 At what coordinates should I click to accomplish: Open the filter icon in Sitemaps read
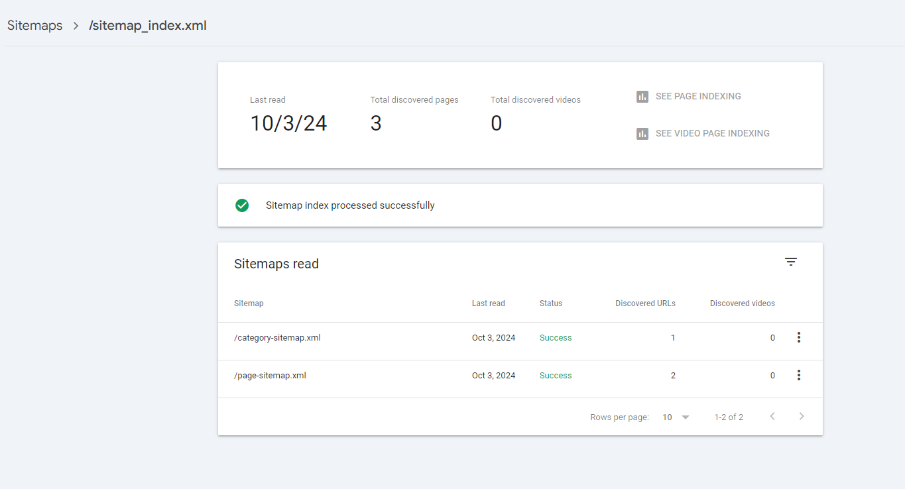tap(790, 262)
